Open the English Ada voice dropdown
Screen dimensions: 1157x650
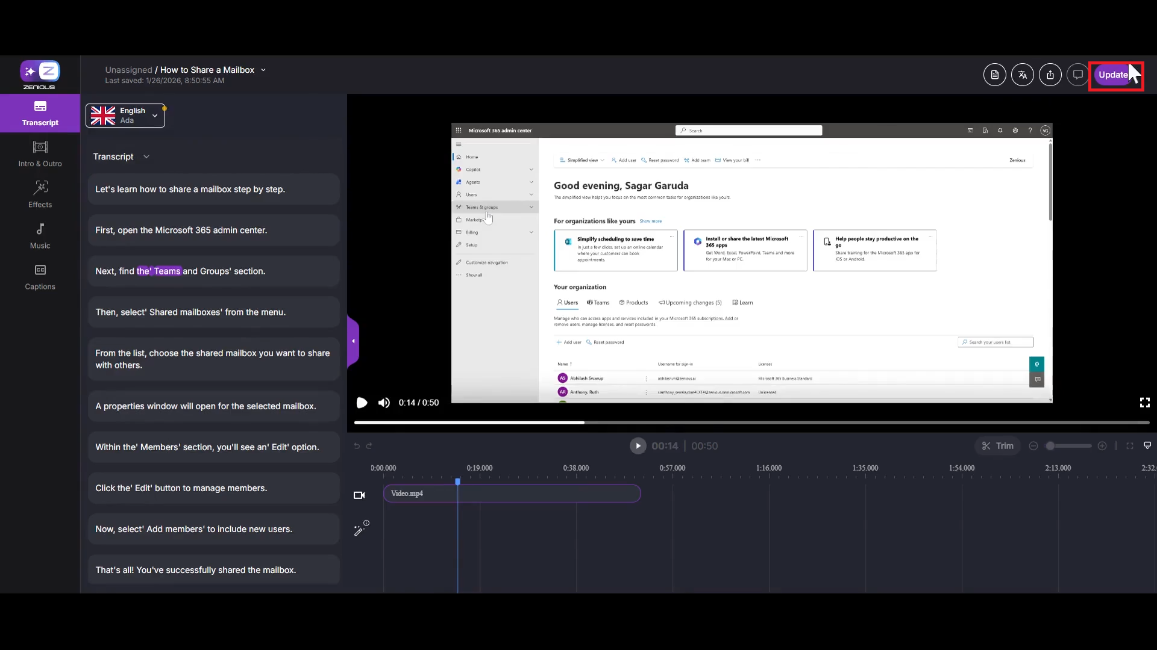click(x=125, y=115)
